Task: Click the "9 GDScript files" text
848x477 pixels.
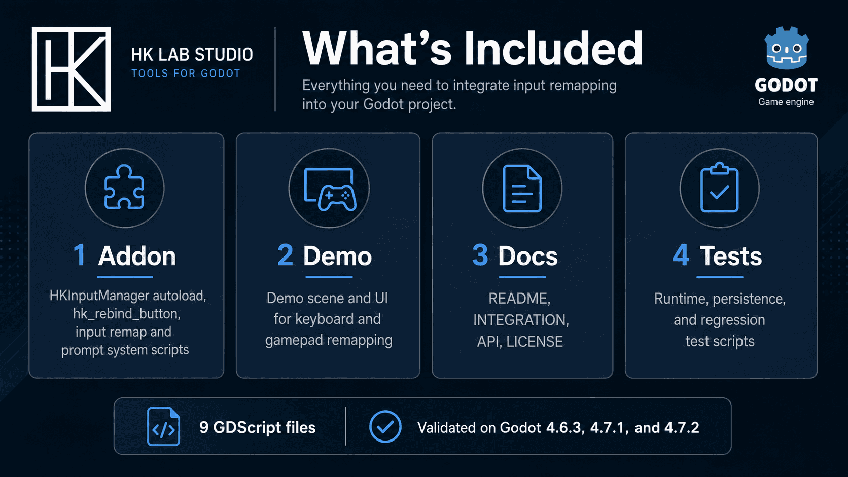Action: (257, 427)
